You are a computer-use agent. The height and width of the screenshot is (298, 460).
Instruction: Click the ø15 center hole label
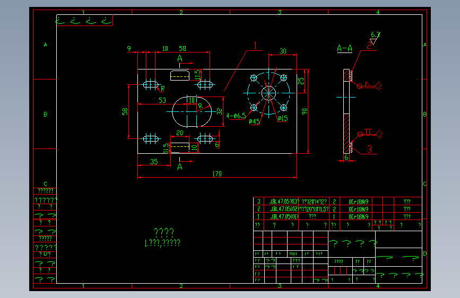click(283, 118)
